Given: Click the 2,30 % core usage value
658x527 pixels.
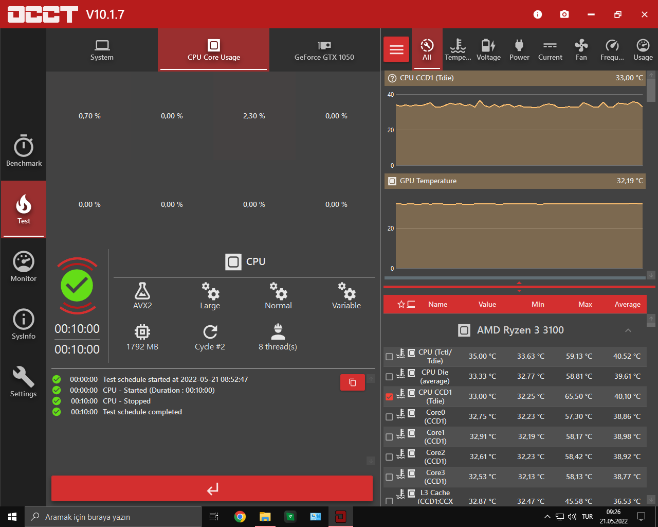Looking at the screenshot, I should click(x=254, y=116).
